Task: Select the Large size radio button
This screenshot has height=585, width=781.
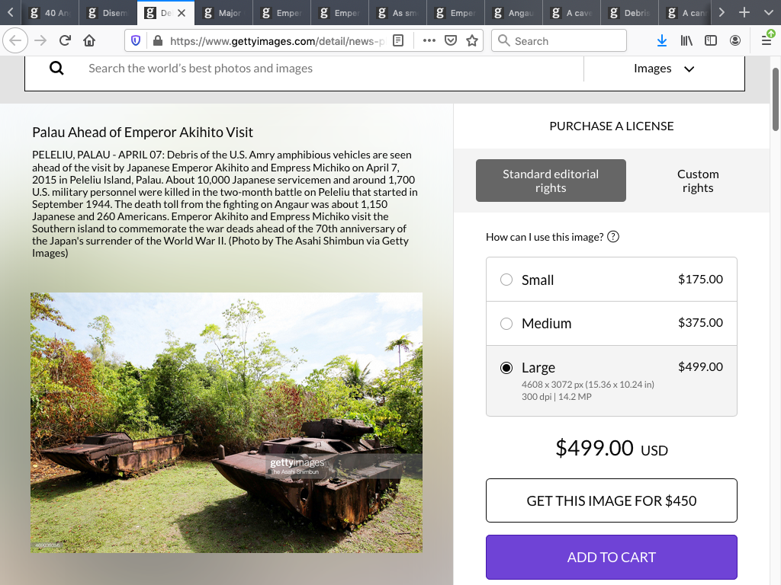Action: point(506,368)
